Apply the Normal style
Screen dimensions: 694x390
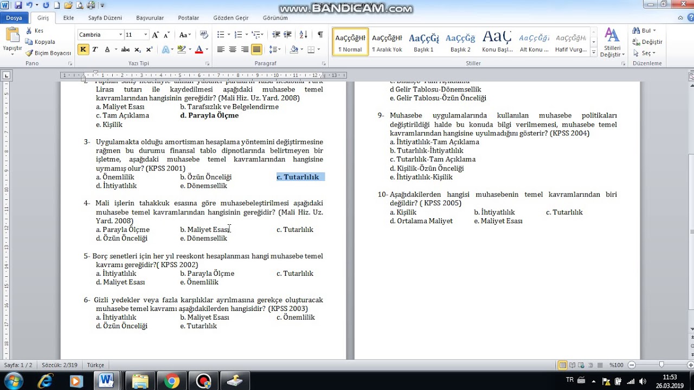350,42
